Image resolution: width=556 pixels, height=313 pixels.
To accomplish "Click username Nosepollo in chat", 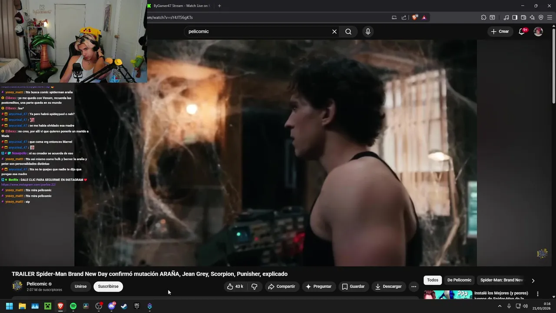I will click(x=19, y=153).
